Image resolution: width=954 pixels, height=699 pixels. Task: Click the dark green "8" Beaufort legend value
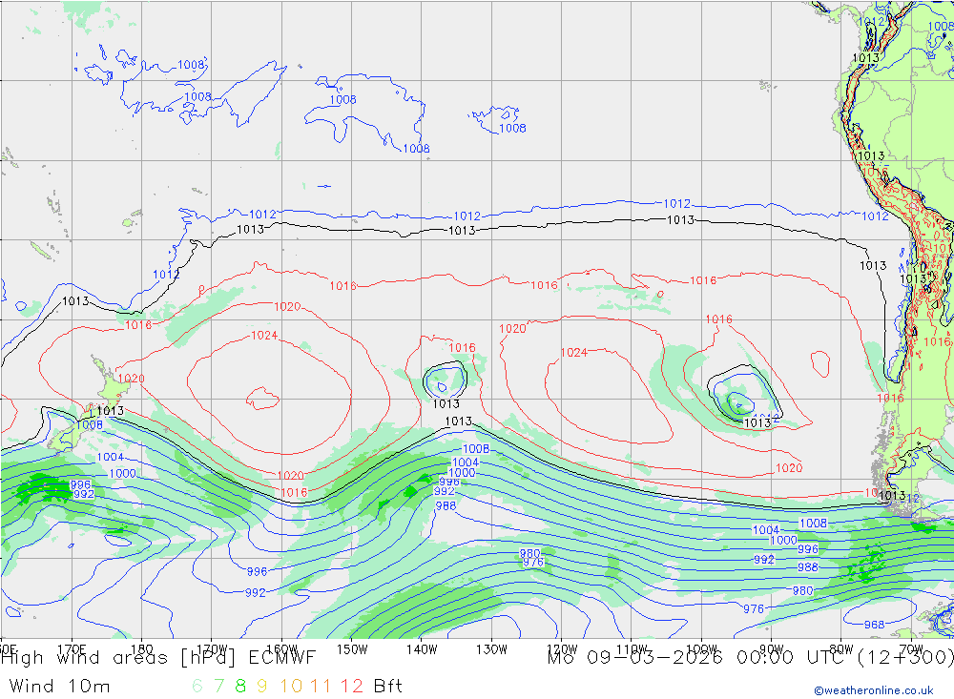pyautogui.click(x=240, y=687)
